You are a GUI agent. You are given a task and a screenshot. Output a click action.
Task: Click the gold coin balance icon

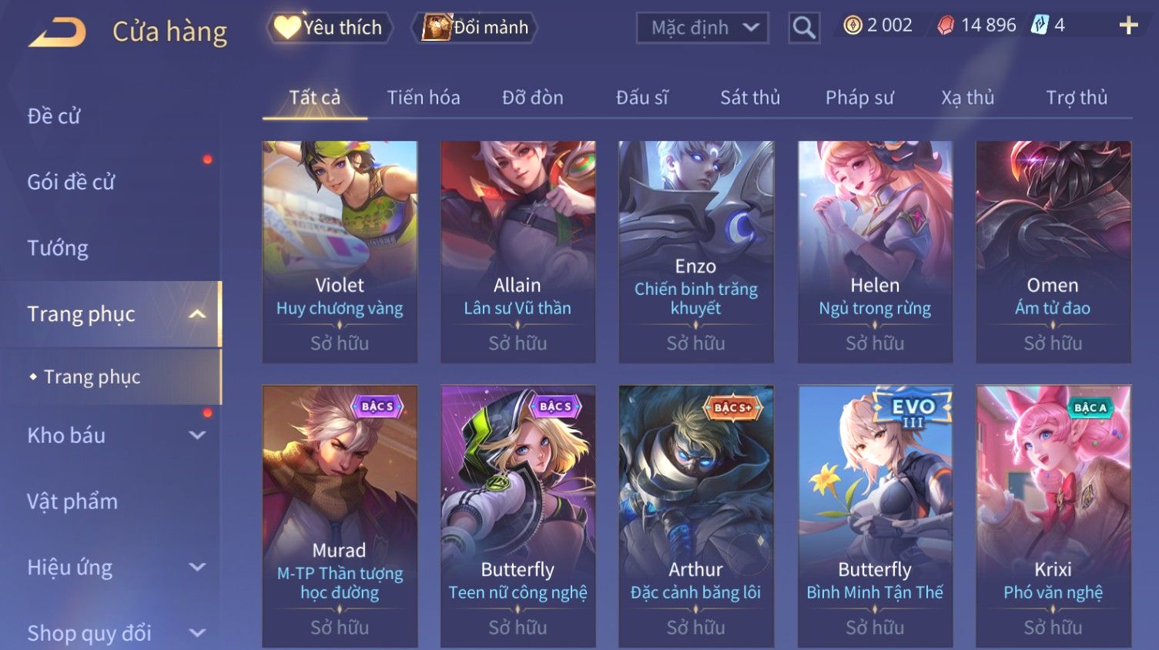853,26
